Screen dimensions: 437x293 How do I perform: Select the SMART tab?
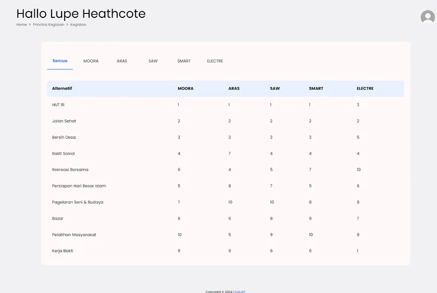184,61
